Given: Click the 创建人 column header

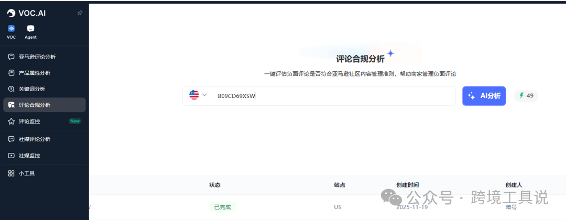Looking at the screenshot, I should [x=514, y=185].
